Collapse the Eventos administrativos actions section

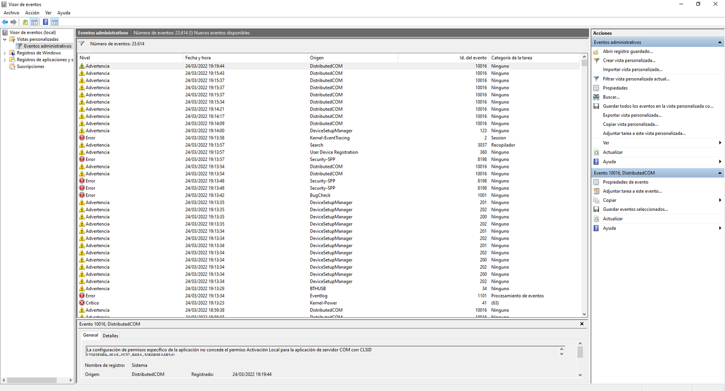click(720, 42)
